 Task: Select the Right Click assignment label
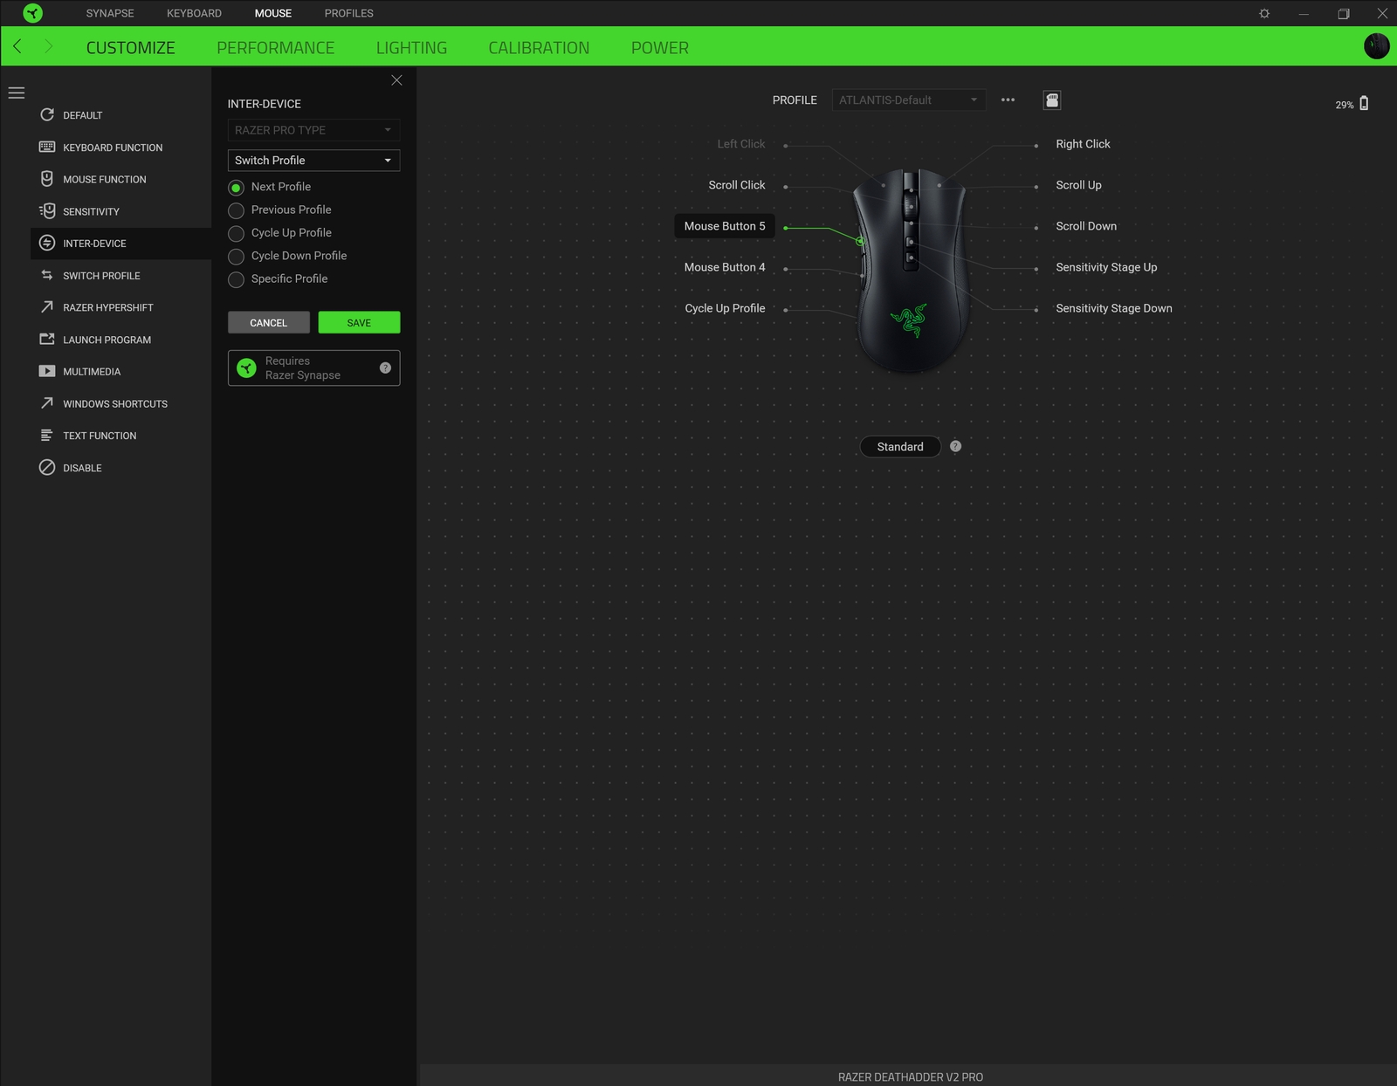point(1083,144)
